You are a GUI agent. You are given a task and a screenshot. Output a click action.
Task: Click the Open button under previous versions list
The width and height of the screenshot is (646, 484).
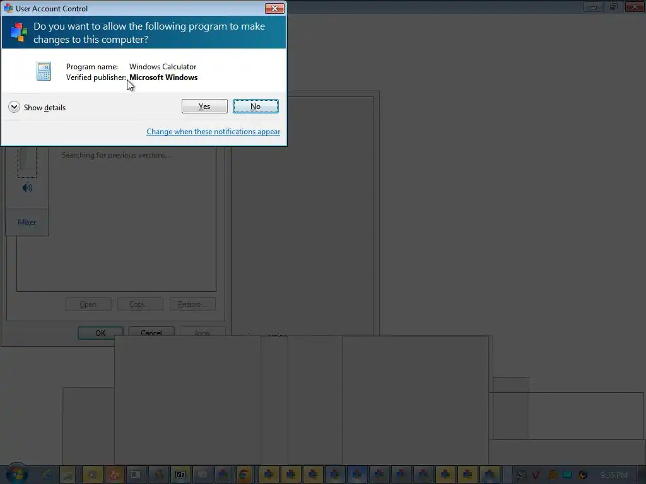coord(88,304)
